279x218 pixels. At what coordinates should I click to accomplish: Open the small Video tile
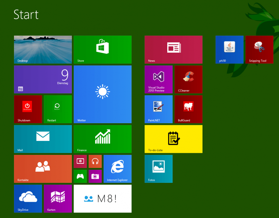coord(80,161)
